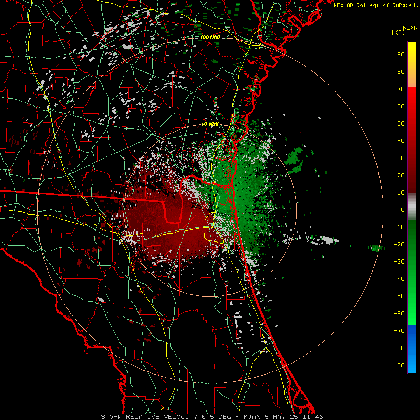Click the 50 value on the velocity scale
Image resolution: width=420 pixels, height=420 pixels.
click(401, 124)
